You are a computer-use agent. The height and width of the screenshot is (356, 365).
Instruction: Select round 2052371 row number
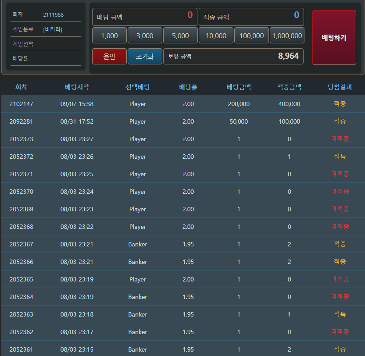pos(21,174)
